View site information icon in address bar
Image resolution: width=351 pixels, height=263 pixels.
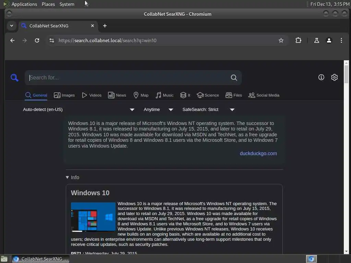point(52,40)
